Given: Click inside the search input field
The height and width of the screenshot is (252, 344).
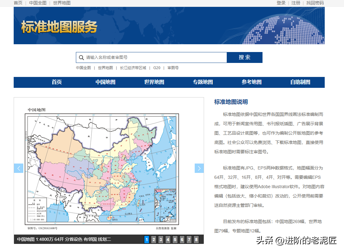Looking at the screenshot, I should click(x=149, y=57).
